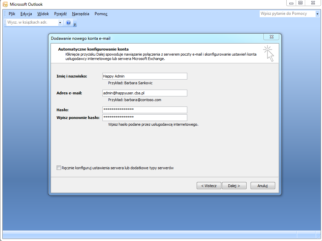Click the Wstecz button

pos(209,185)
